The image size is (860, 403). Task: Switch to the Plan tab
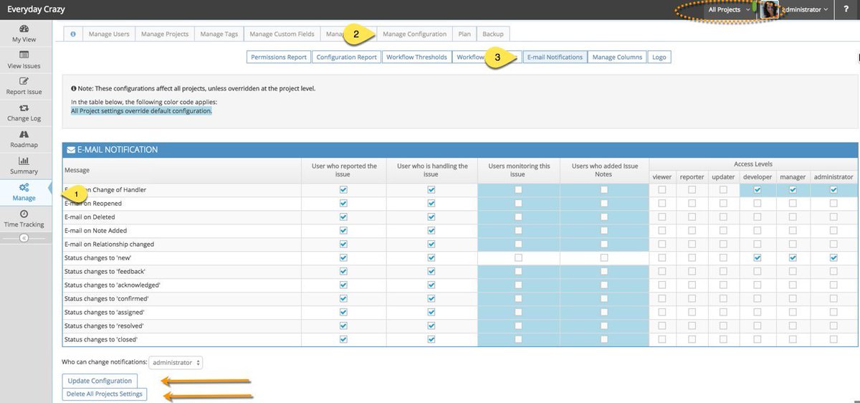[464, 34]
